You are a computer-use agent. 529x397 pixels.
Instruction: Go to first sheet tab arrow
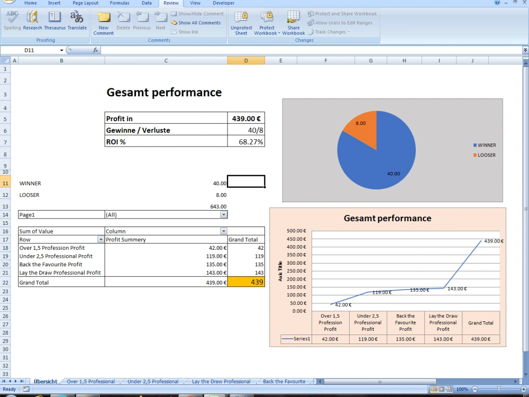[4, 381]
